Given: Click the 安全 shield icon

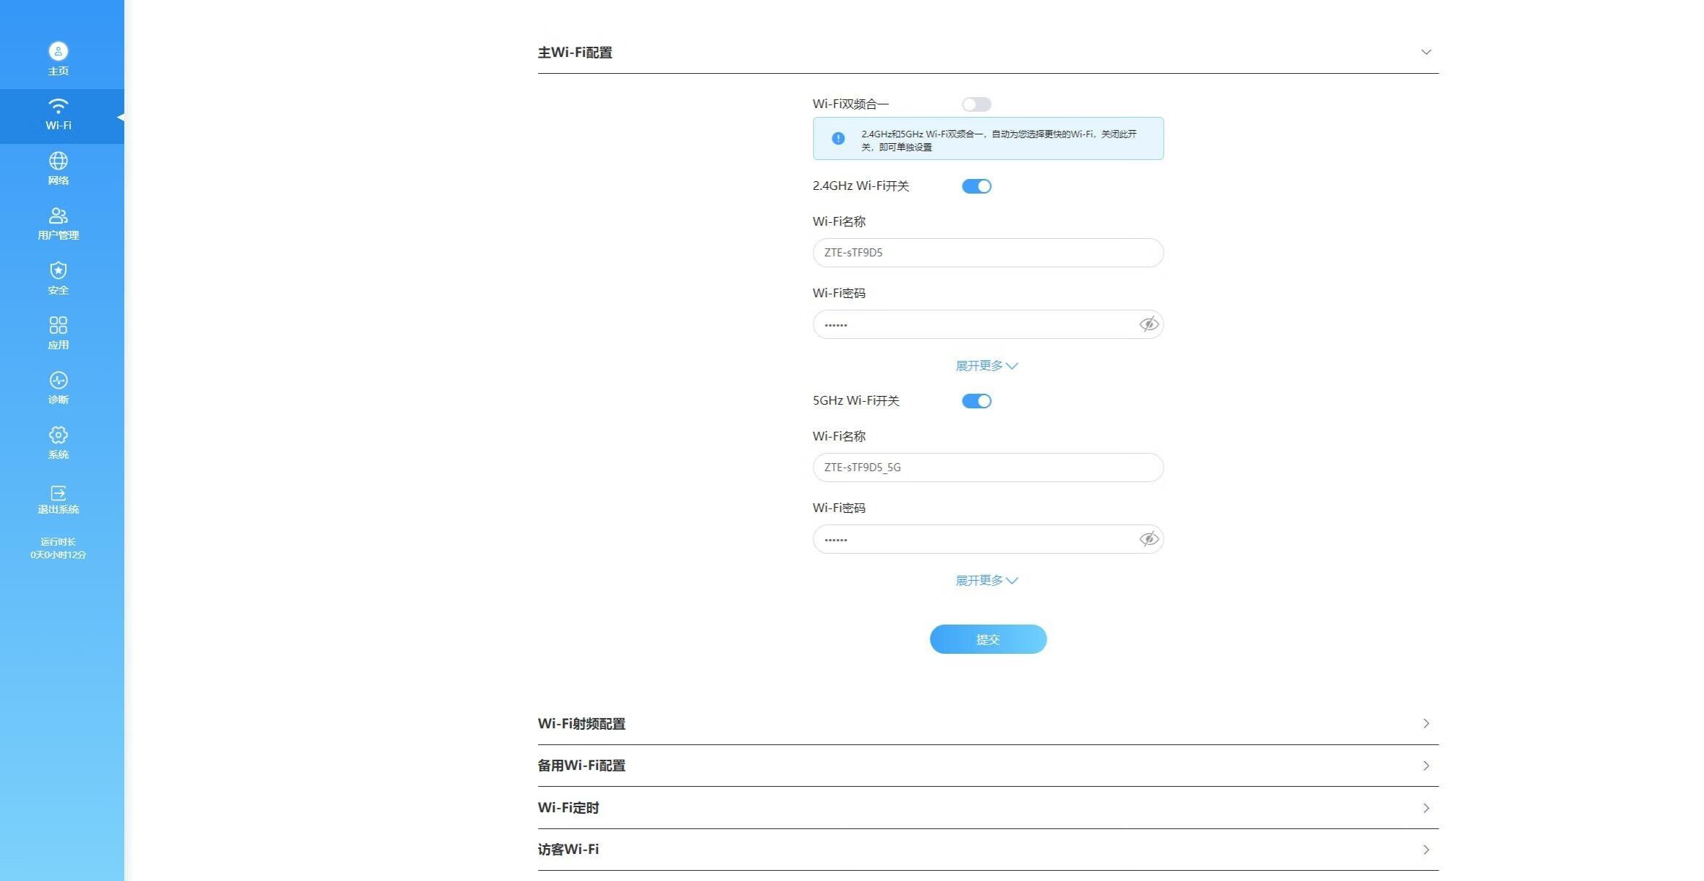Looking at the screenshot, I should tap(58, 270).
